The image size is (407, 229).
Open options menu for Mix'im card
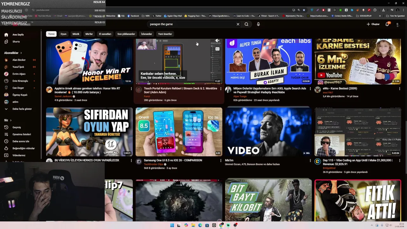coord(310,161)
